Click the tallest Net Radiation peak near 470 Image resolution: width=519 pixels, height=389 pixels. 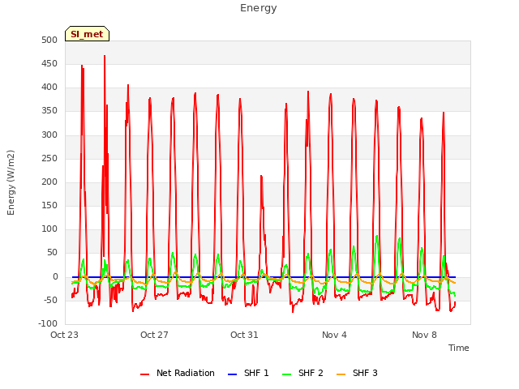point(105,56)
